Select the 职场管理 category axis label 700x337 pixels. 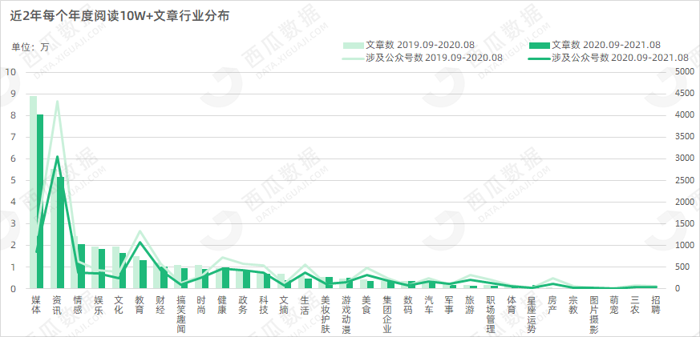tap(491, 315)
